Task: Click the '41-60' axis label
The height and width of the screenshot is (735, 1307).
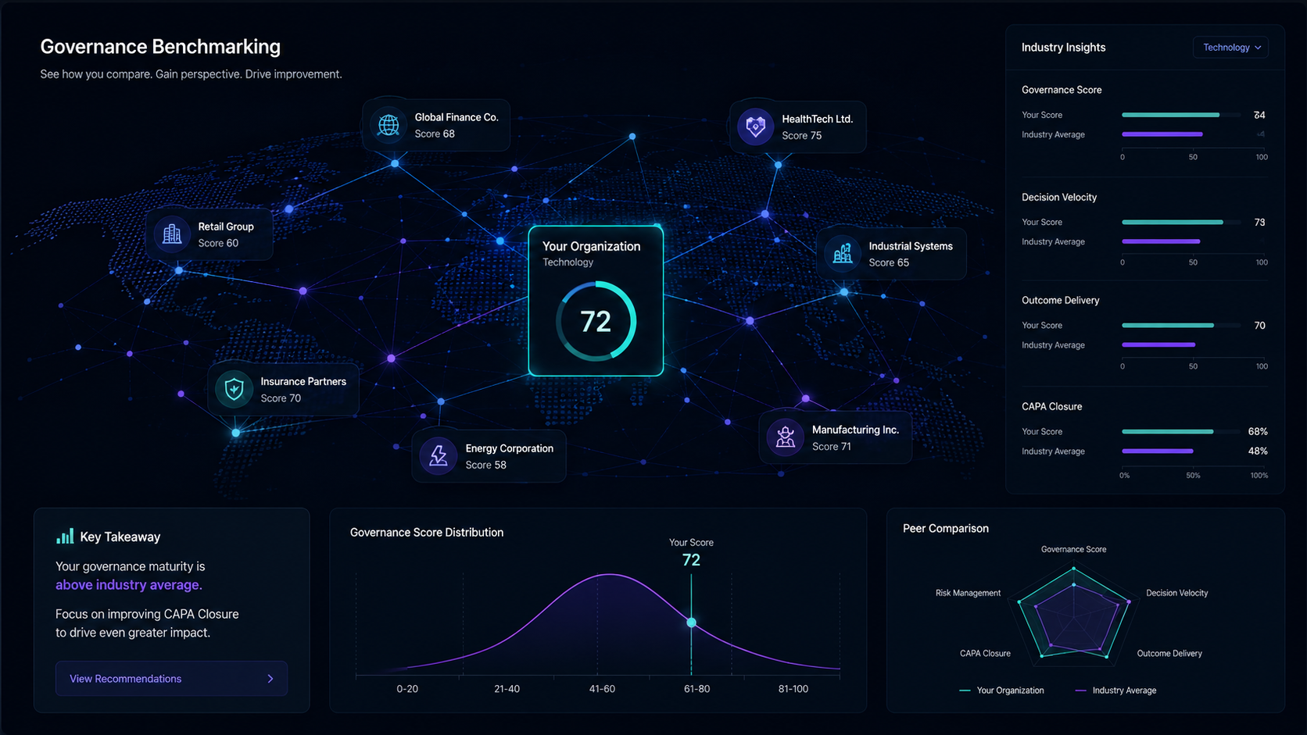Action: coord(602,689)
